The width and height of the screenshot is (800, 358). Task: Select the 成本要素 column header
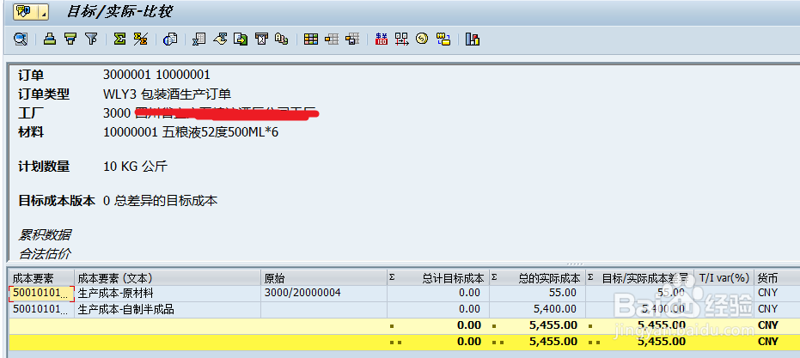[x=42, y=278]
